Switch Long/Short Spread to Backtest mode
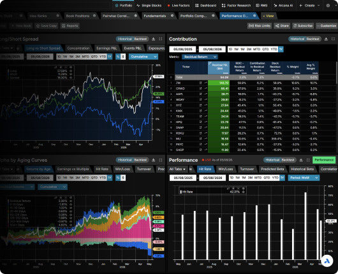 point(140,39)
